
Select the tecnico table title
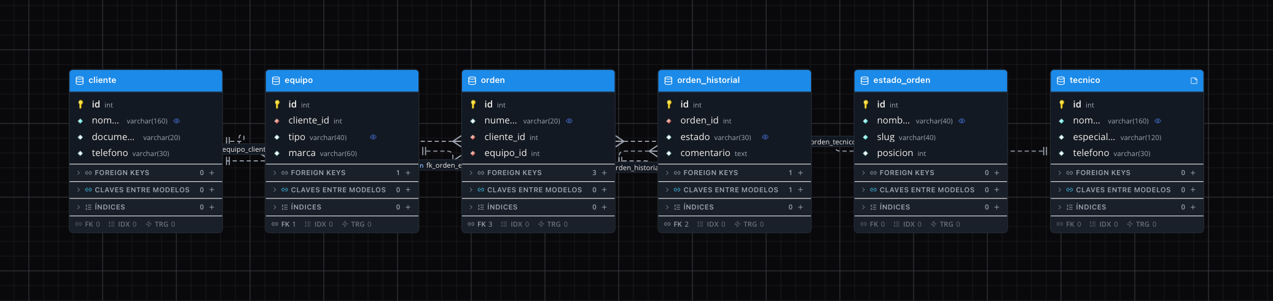(x=1085, y=80)
